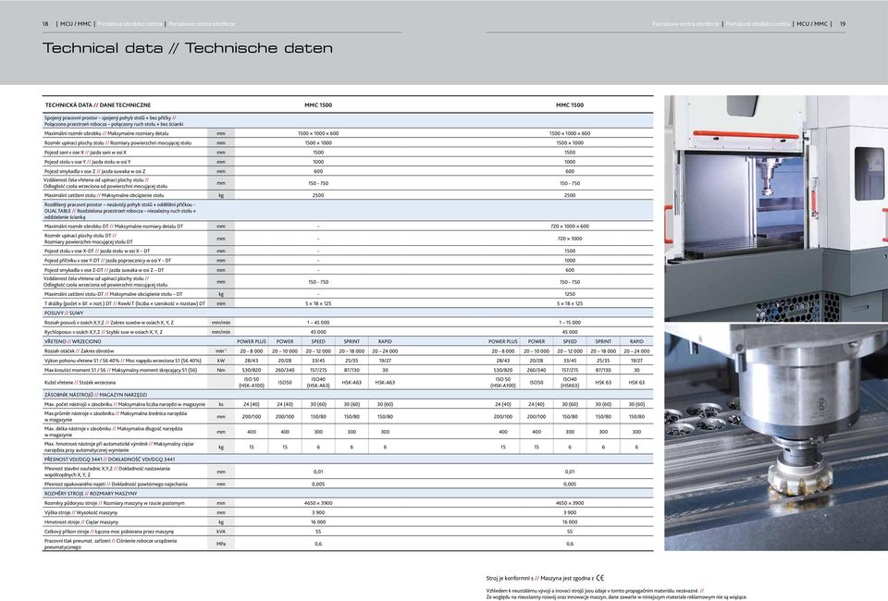Click the value '720 × 1000 × 600'

(x=570, y=227)
